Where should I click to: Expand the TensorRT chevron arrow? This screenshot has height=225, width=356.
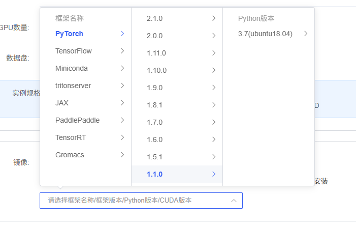coord(122,137)
